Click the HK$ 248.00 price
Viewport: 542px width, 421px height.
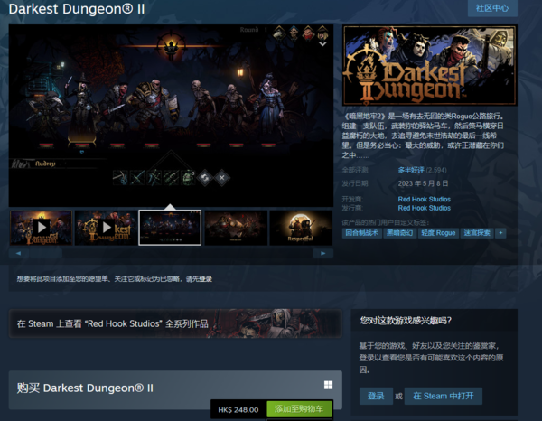click(x=238, y=410)
